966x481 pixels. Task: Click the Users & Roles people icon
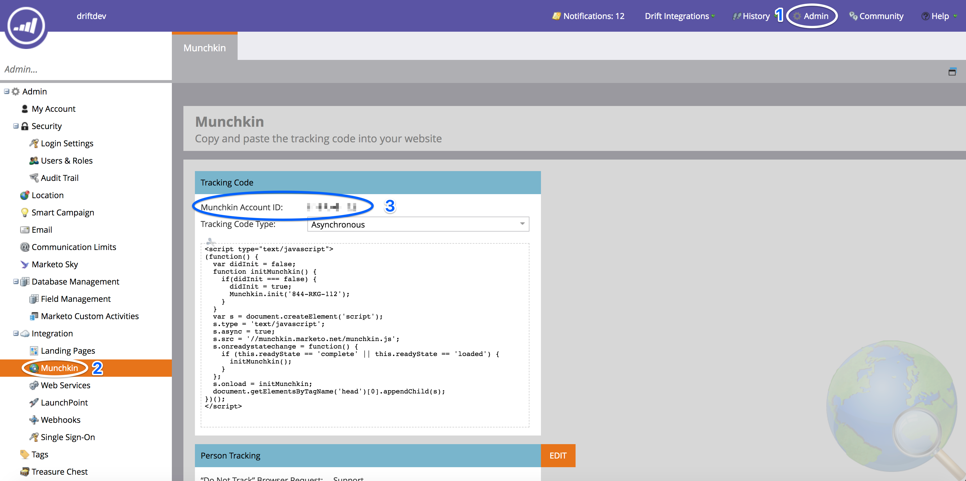34,160
